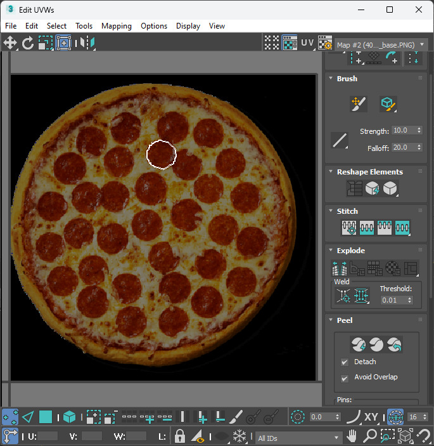The width and height of the screenshot is (434, 446).
Task: Adjust the Threshold spinner arrows
Action: pyautogui.click(x=409, y=300)
